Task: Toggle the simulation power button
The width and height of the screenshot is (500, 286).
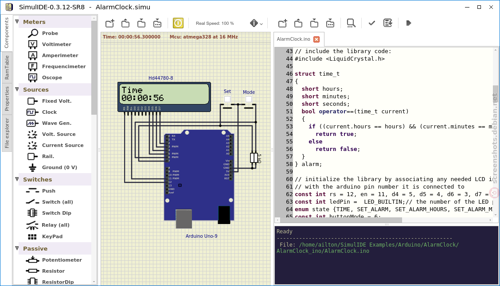Action: 178,23
